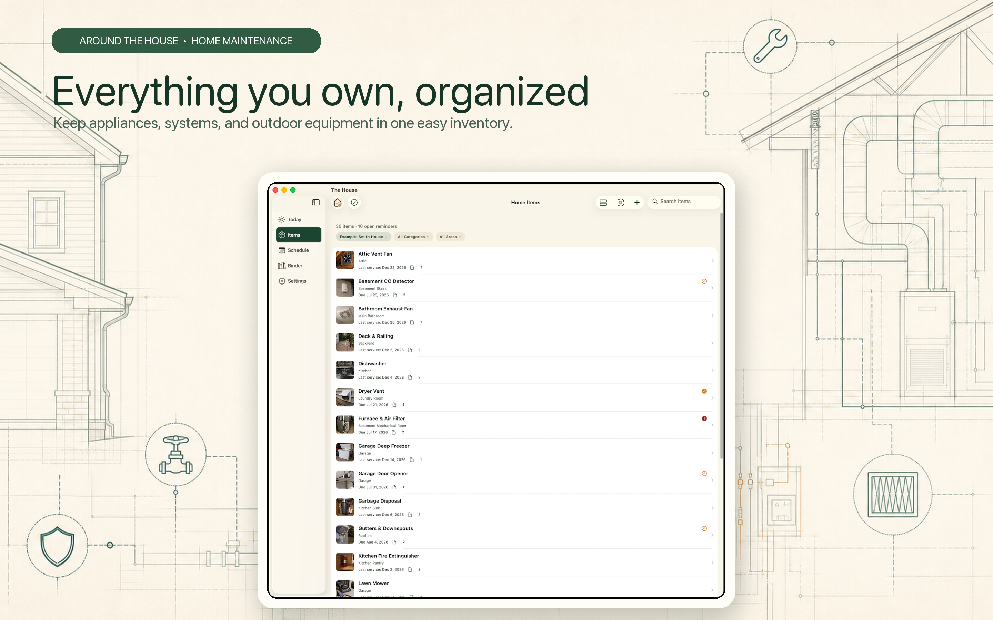Click the Deck & Railing thumbnail
Screen dimensions: 993x620
[345, 342]
